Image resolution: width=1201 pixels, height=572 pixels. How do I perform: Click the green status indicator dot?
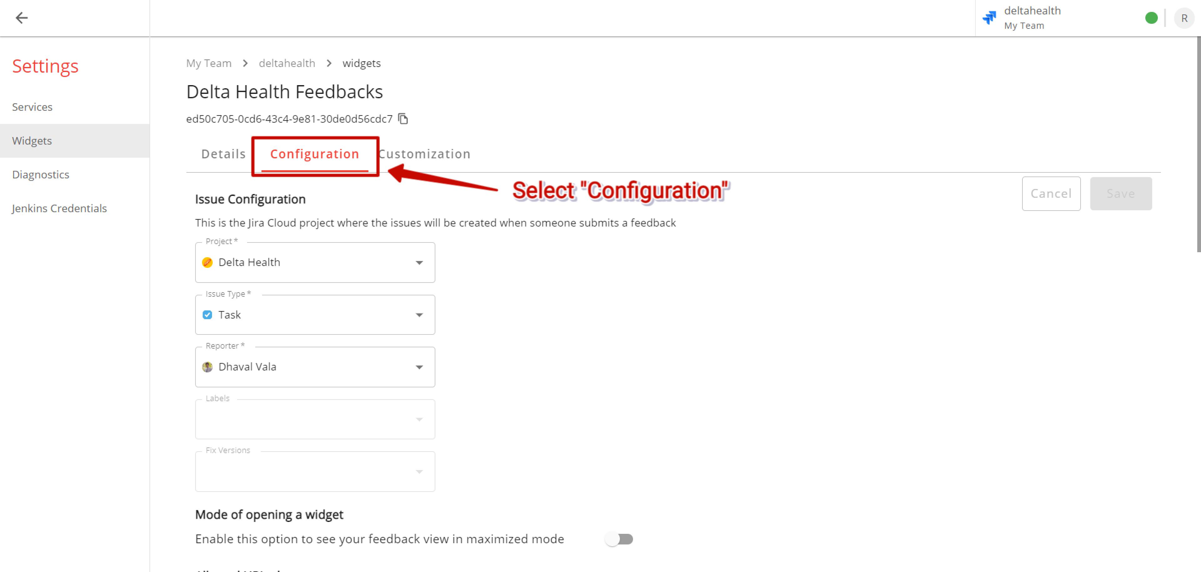click(1151, 18)
